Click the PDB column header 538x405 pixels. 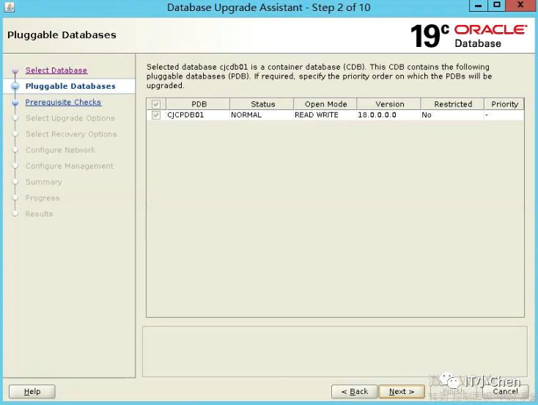pyautogui.click(x=199, y=103)
